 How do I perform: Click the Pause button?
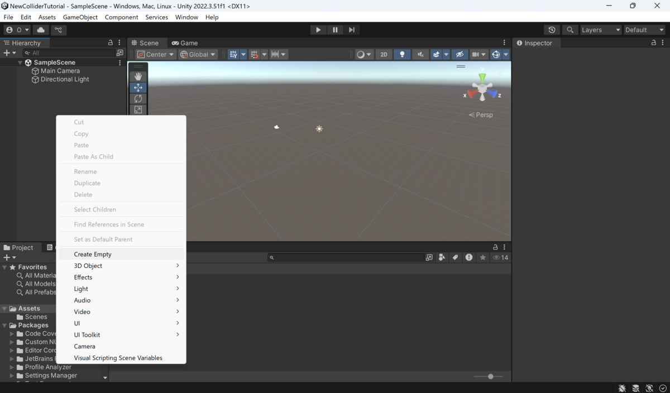[335, 30]
